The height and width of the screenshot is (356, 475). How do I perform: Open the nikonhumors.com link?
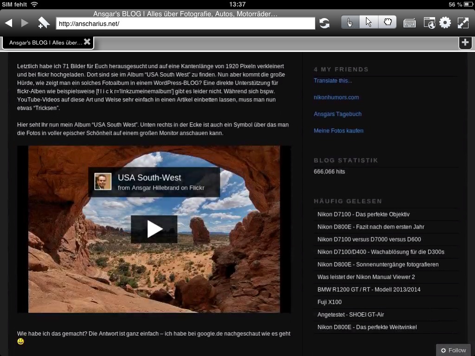[x=336, y=97]
